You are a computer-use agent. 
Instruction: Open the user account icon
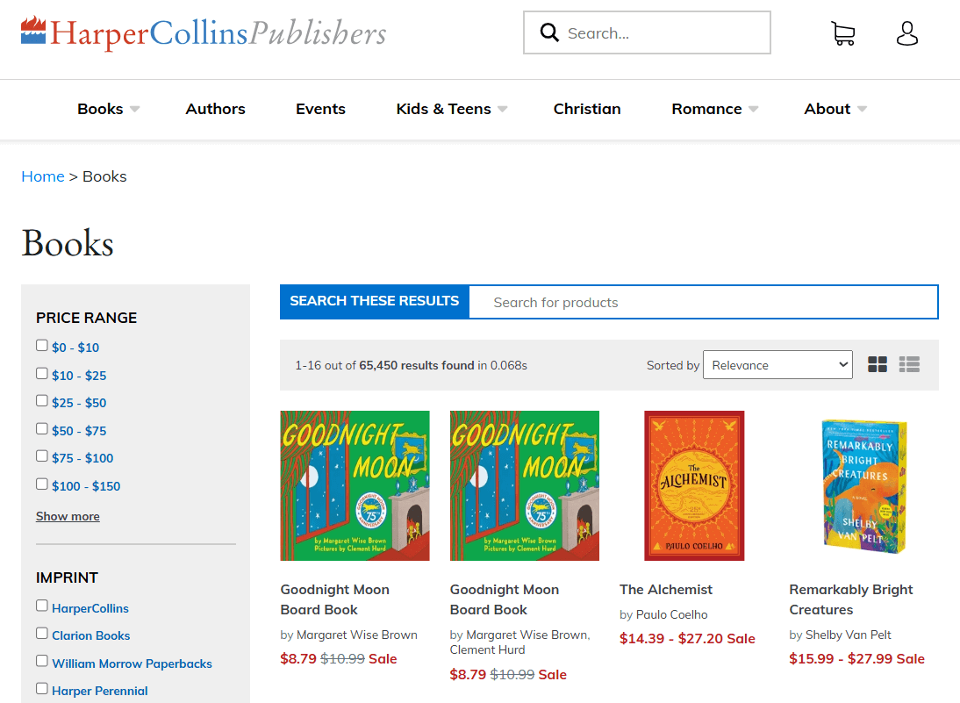pyautogui.click(x=906, y=32)
